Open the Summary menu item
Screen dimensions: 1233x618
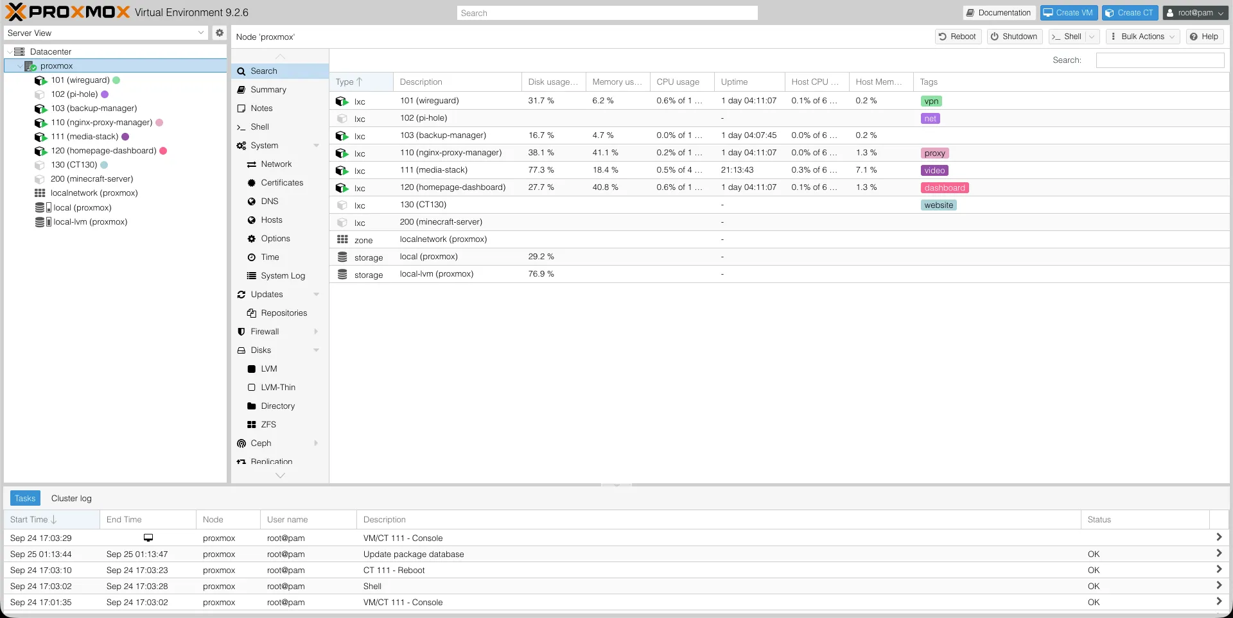click(280, 90)
